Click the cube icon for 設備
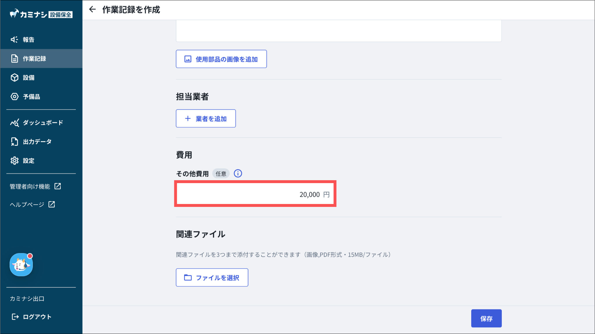Image resolution: width=595 pixels, height=334 pixels. pyautogui.click(x=14, y=77)
